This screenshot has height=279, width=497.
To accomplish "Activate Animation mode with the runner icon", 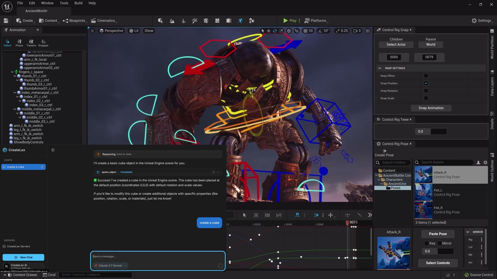I will point(240,20).
